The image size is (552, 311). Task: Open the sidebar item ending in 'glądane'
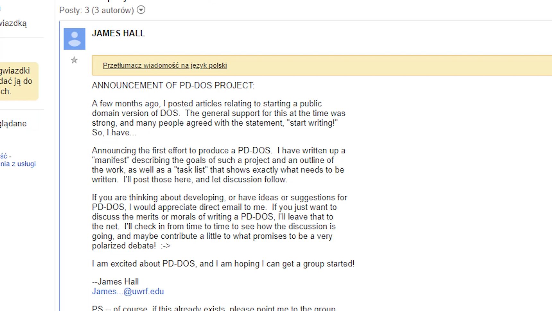click(13, 124)
